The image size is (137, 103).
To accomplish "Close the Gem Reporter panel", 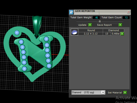I will tap(128, 12).
